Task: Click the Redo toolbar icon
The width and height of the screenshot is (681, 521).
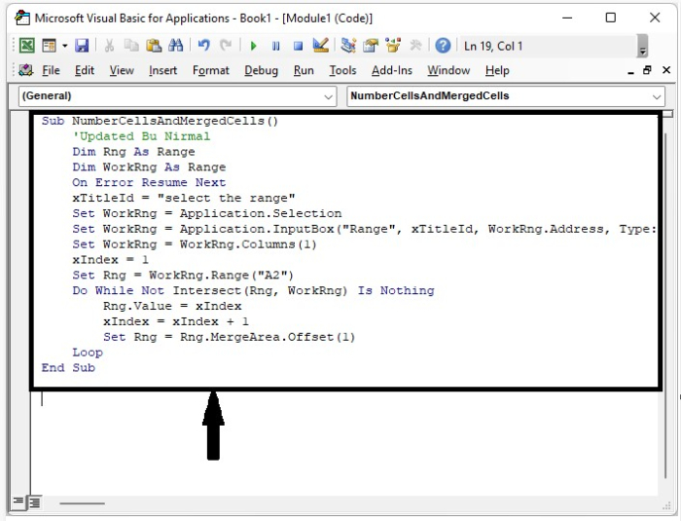Action: tap(226, 45)
